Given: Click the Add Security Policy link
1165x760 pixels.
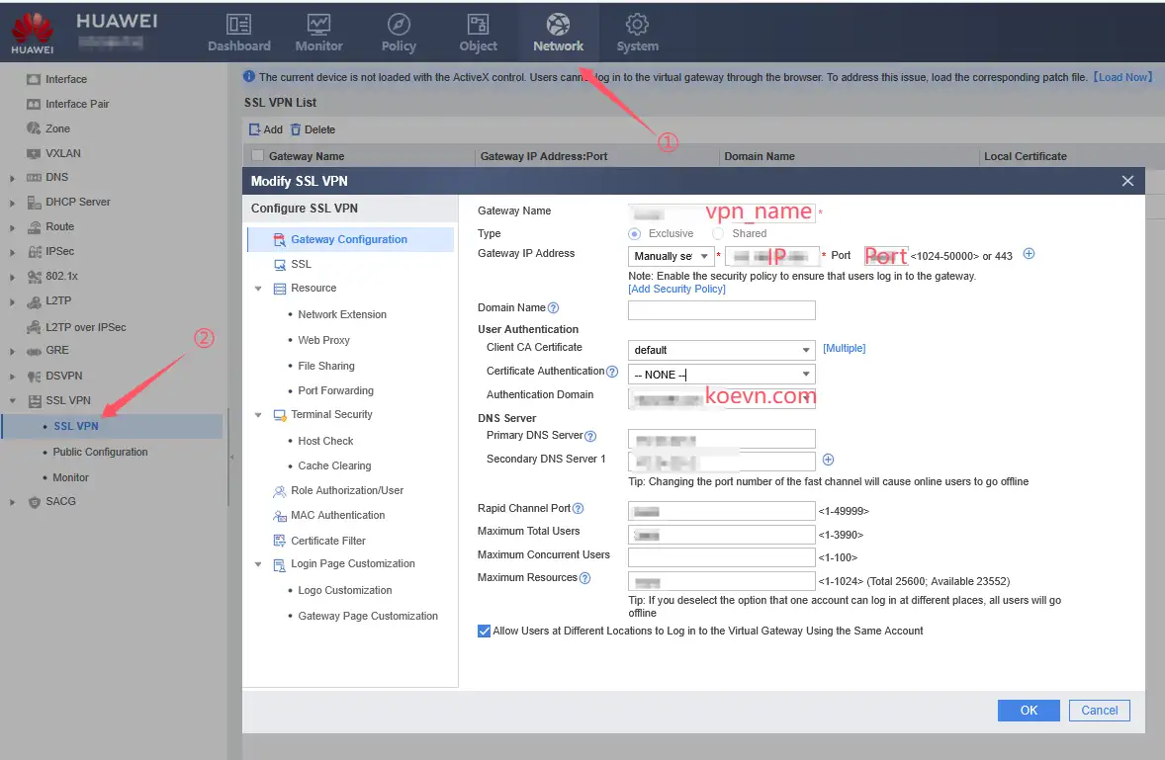Looking at the screenshot, I should point(676,289).
